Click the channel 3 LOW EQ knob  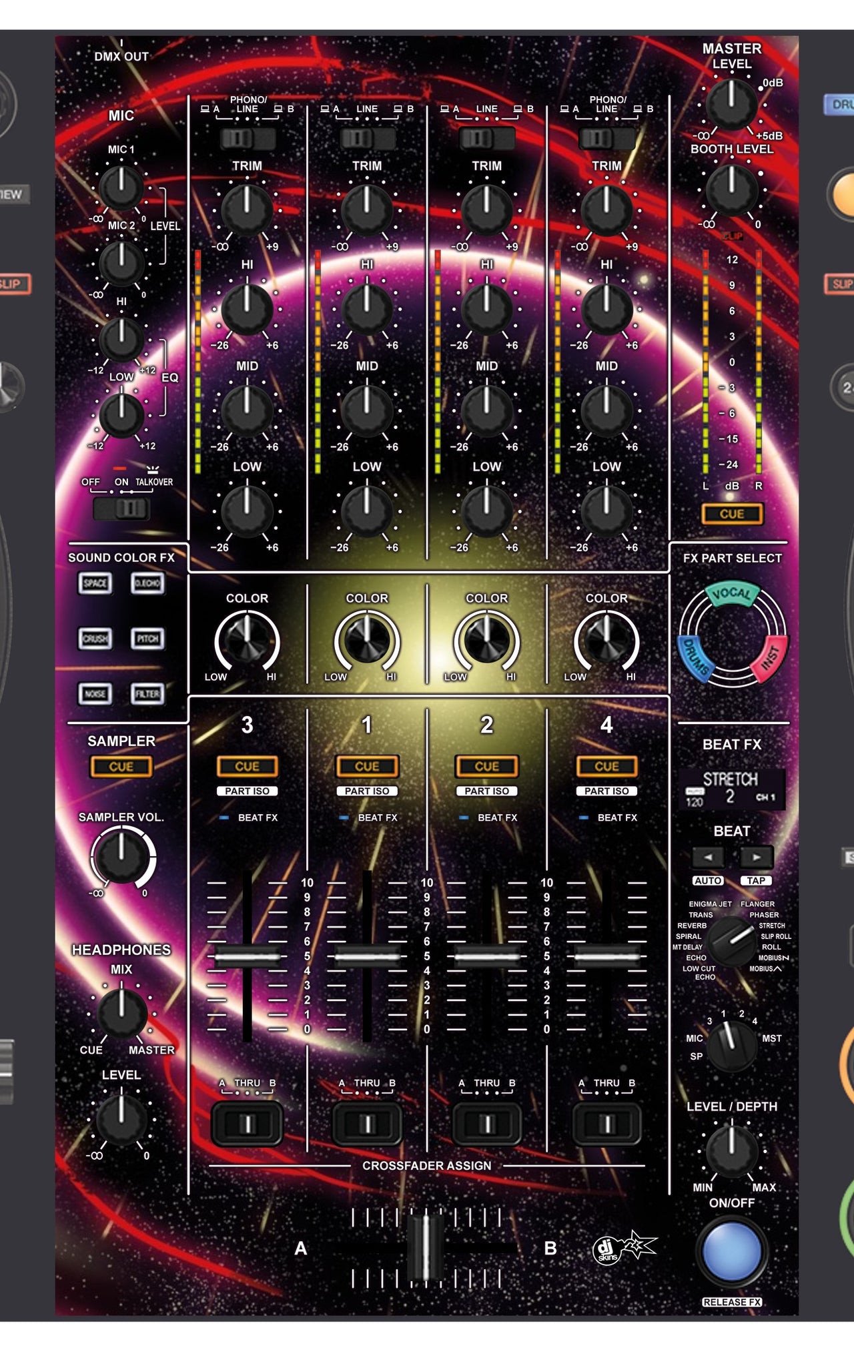click(x=247, y=511)
